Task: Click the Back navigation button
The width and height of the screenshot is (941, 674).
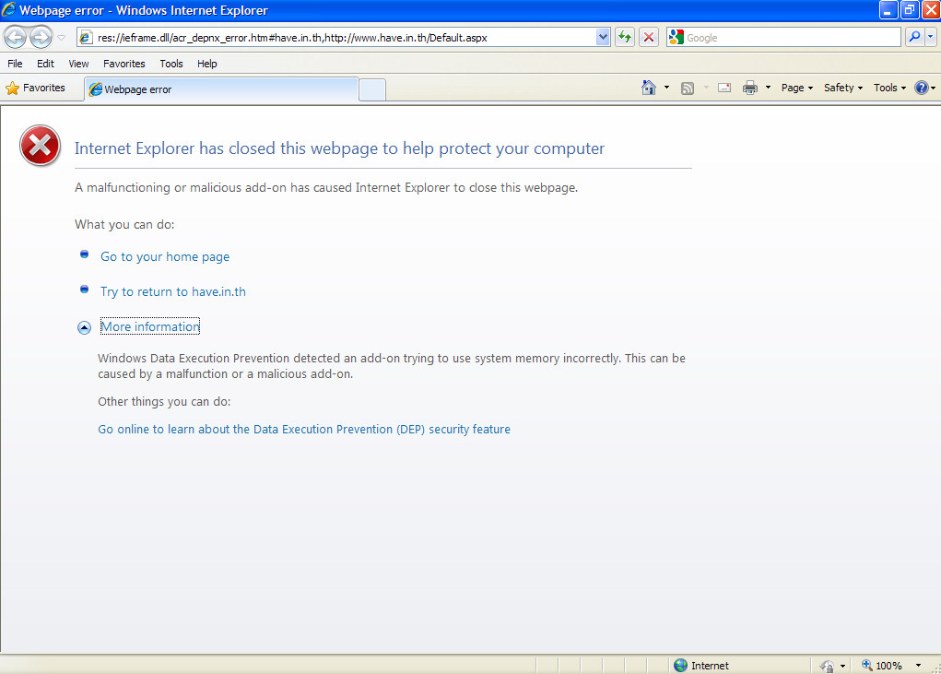Action: [x=16, y=37]
